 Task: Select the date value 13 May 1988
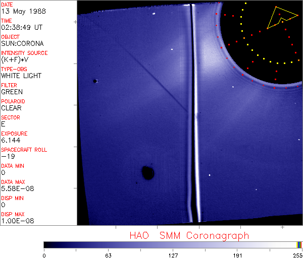(23, 12)
